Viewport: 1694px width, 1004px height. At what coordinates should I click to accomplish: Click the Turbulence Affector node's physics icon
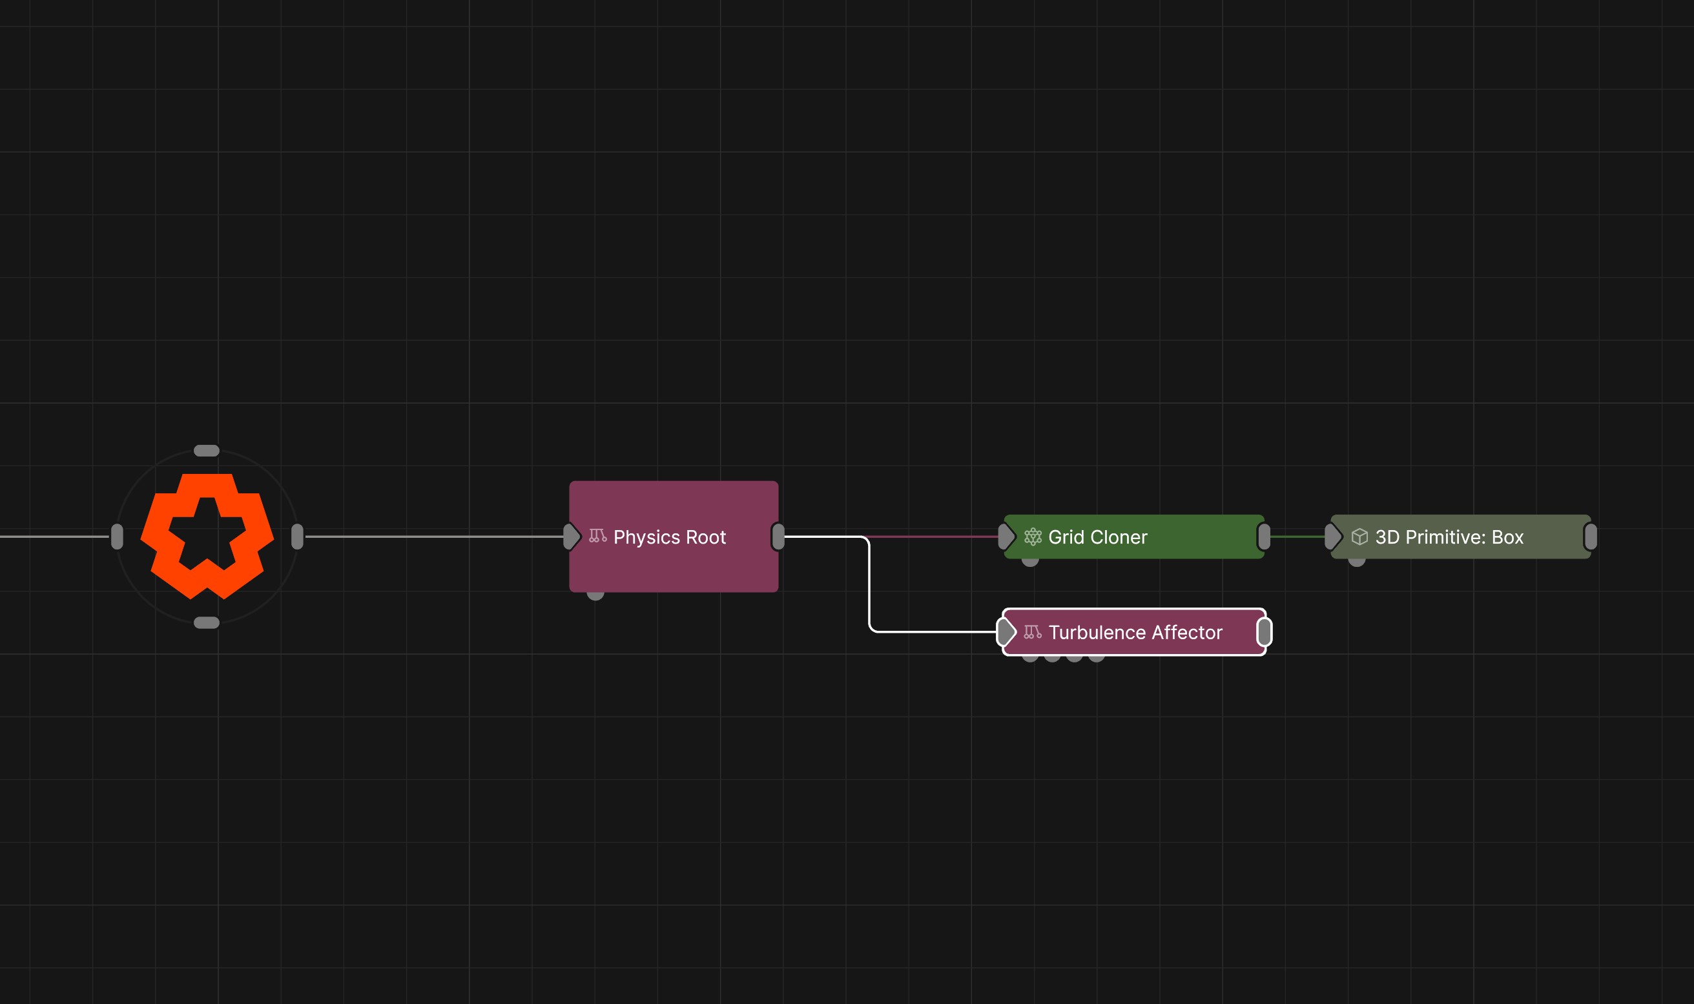(1033, 632)
